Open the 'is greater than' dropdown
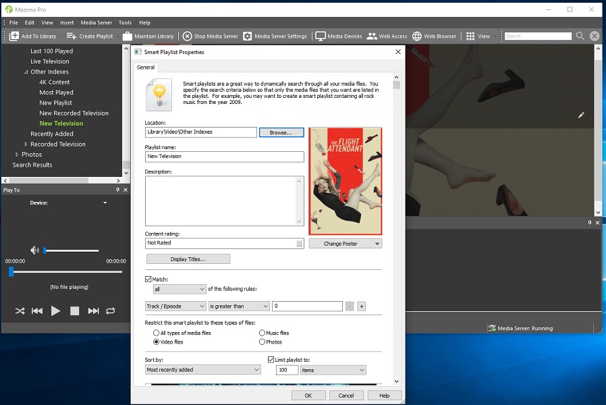606x405 pixels. 239,306
